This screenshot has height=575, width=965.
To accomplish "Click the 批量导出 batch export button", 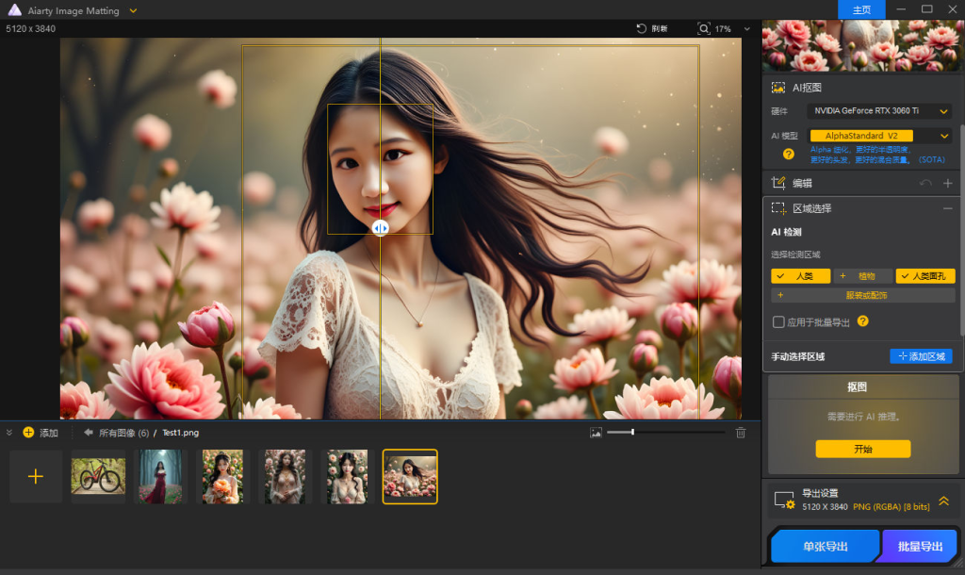I will pos(920,546).
